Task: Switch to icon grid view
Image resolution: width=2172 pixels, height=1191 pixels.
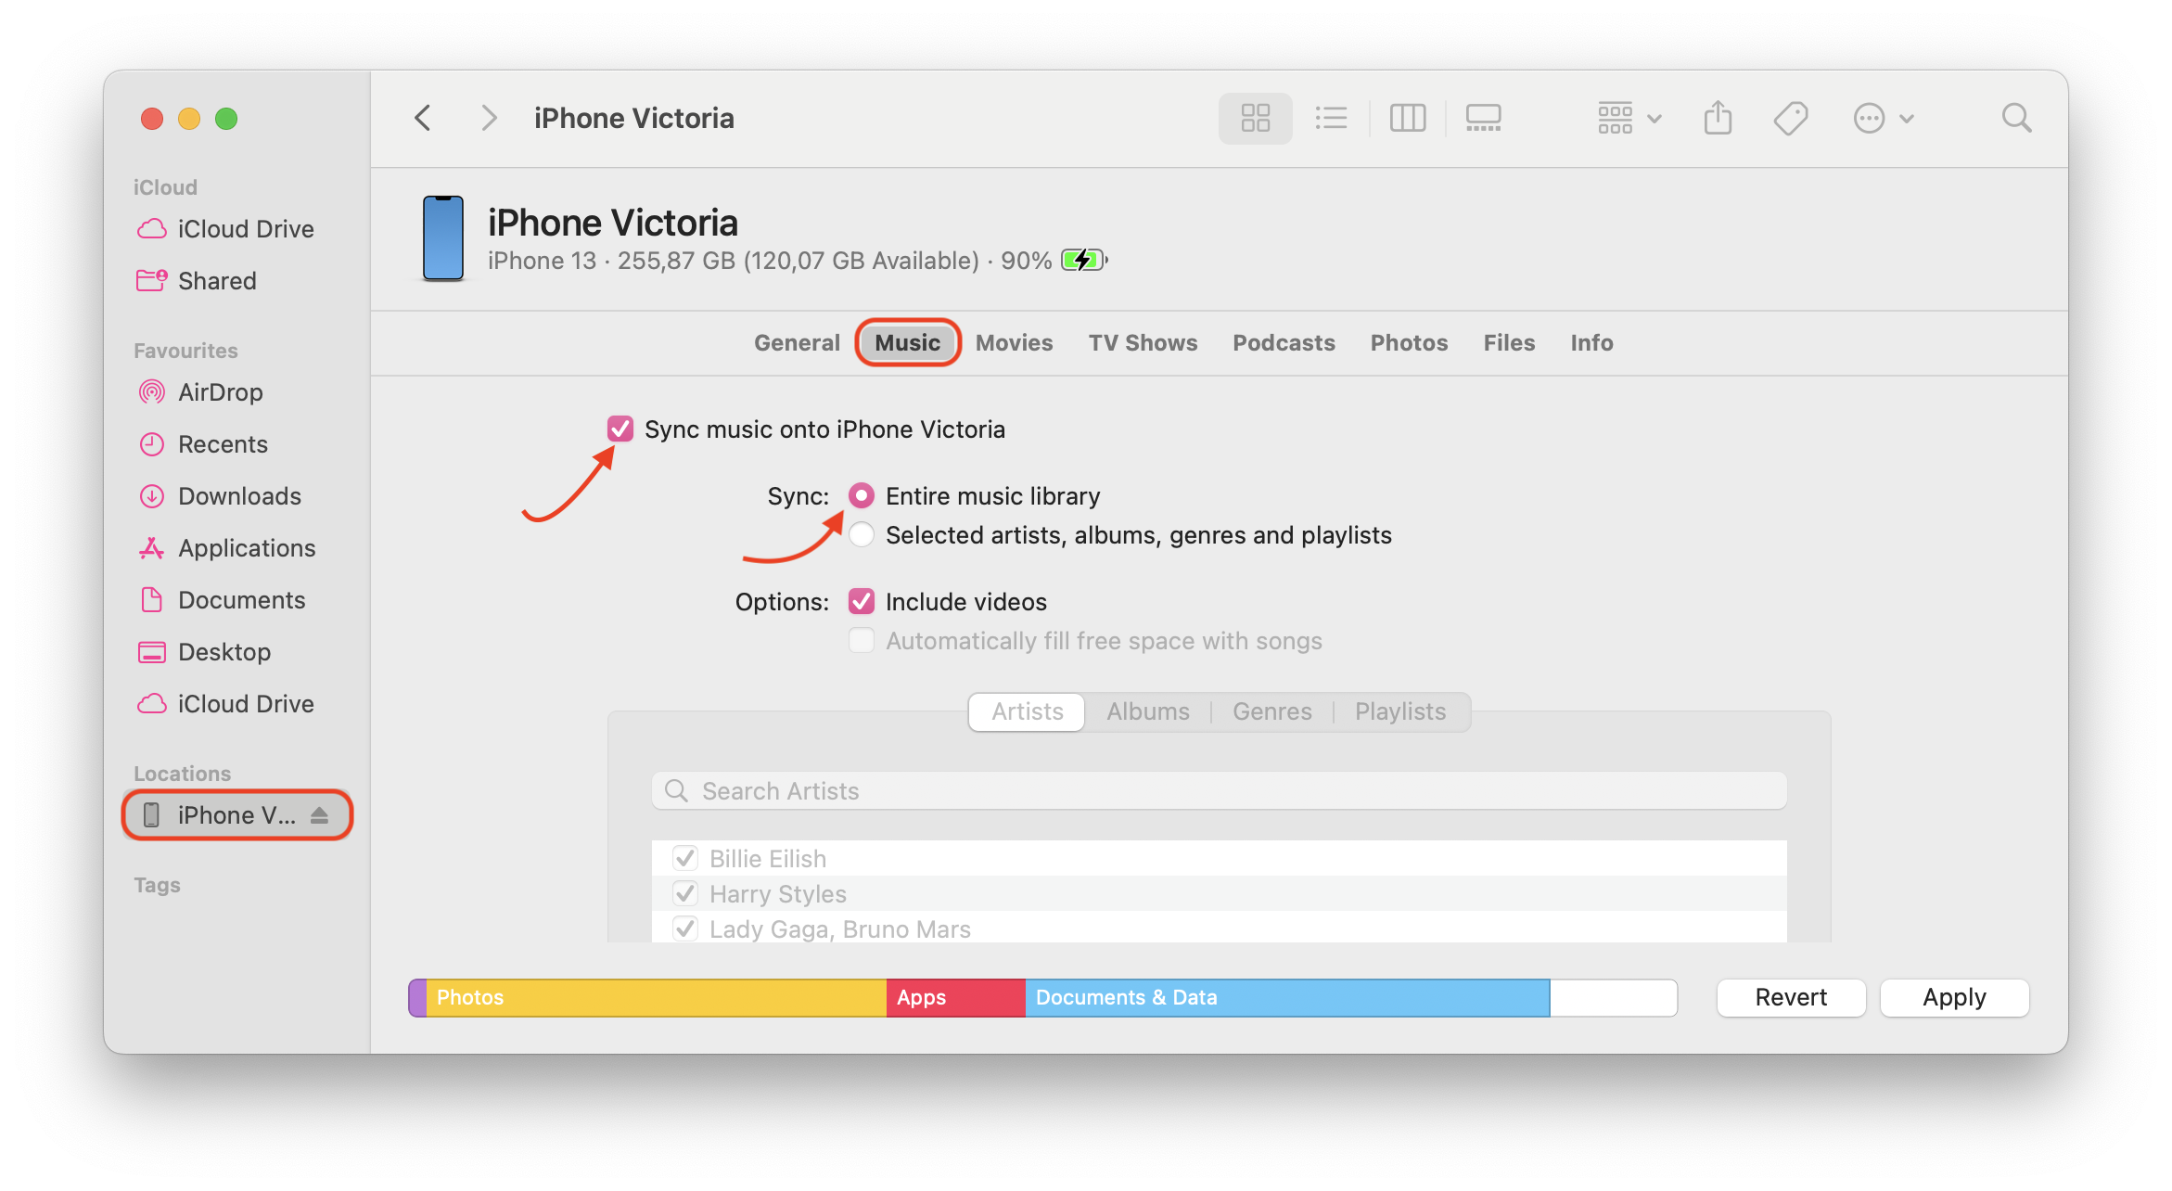Action: (1255, 118)
